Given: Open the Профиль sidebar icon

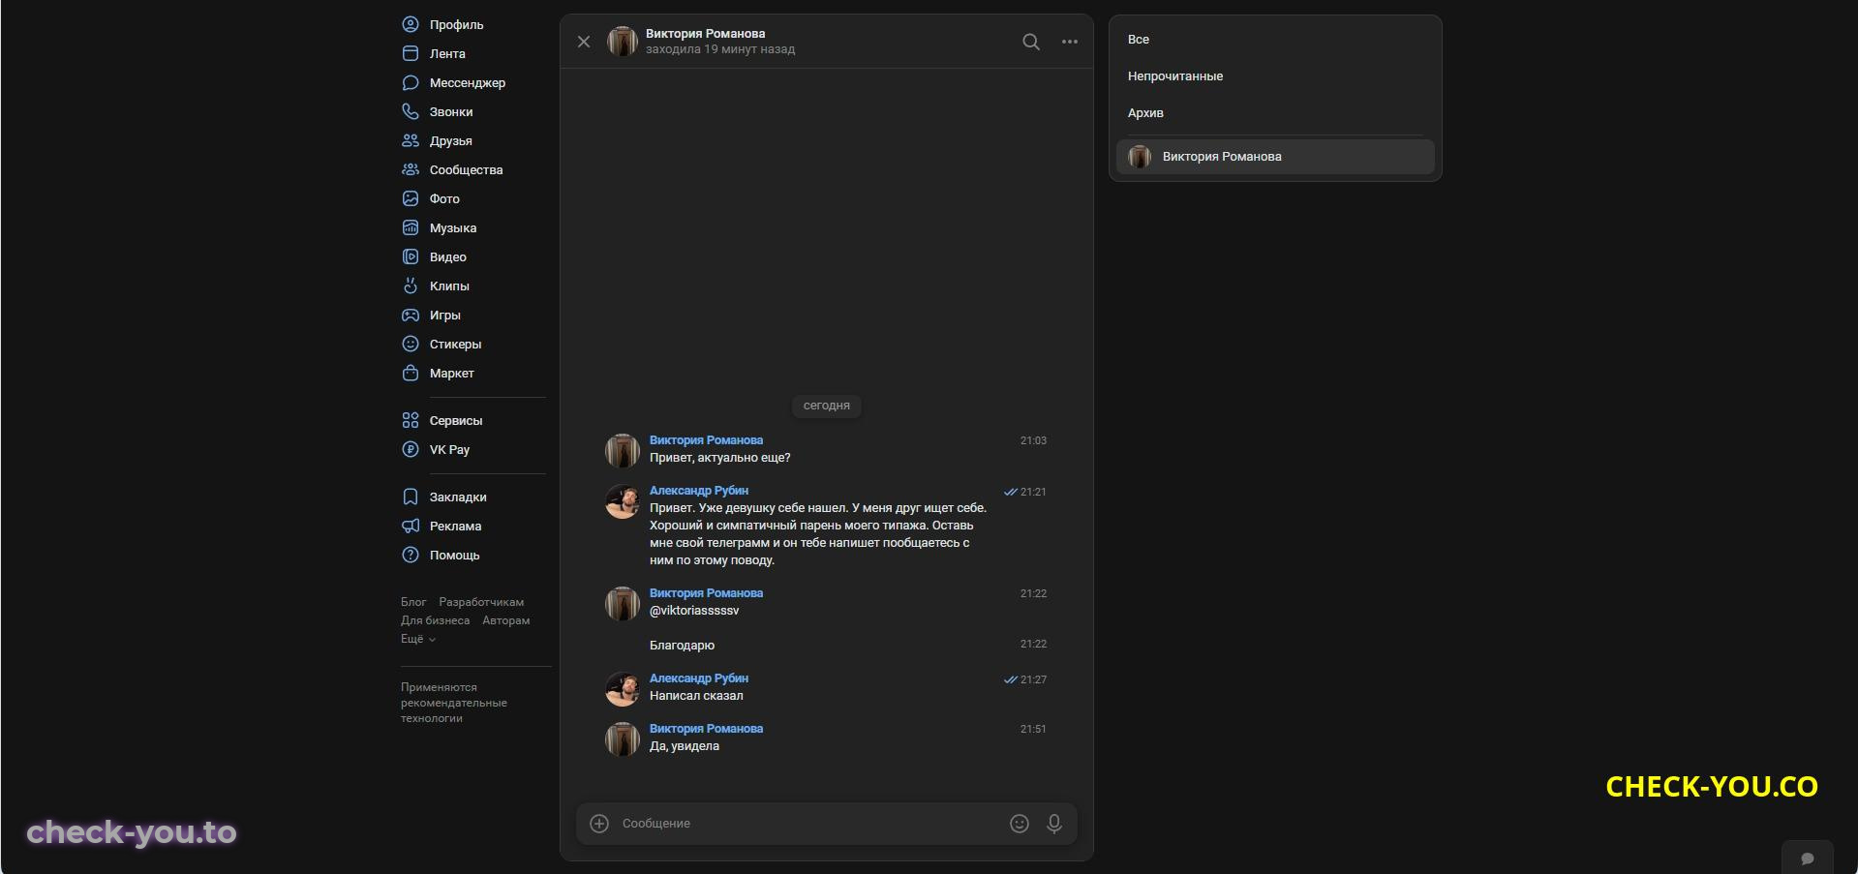Looking at the screenshot, I should click(x=411, y=24).
